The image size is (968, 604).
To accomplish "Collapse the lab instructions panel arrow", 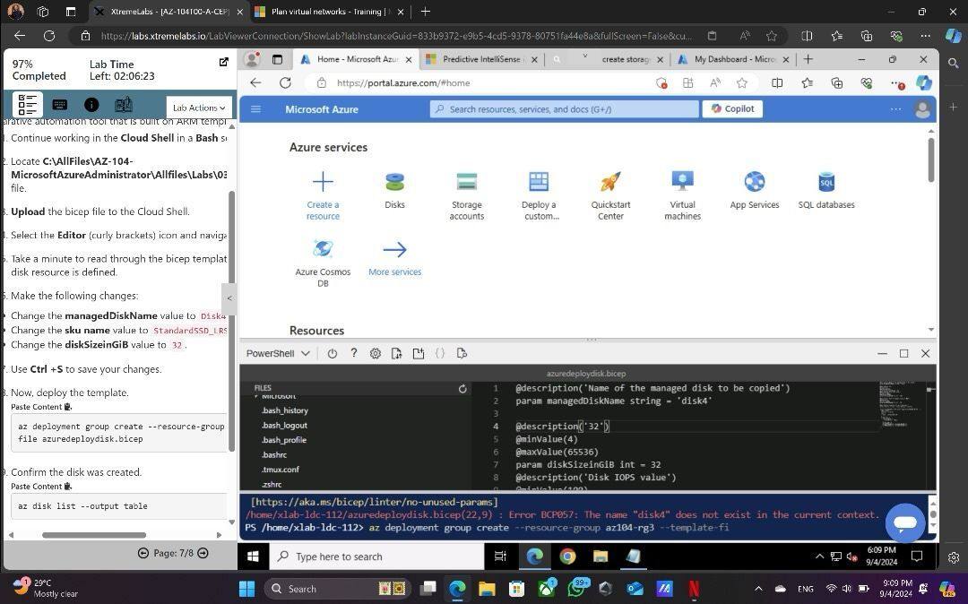I will click(229, 298).
